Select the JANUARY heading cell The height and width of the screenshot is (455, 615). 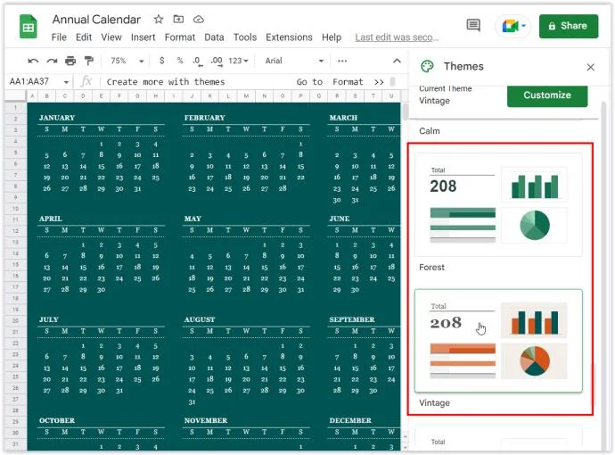coord(57,118)
